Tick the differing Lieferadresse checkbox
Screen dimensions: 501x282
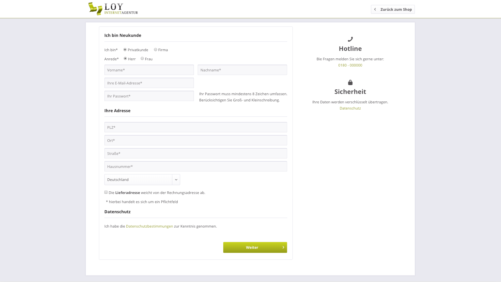[106, 192]
